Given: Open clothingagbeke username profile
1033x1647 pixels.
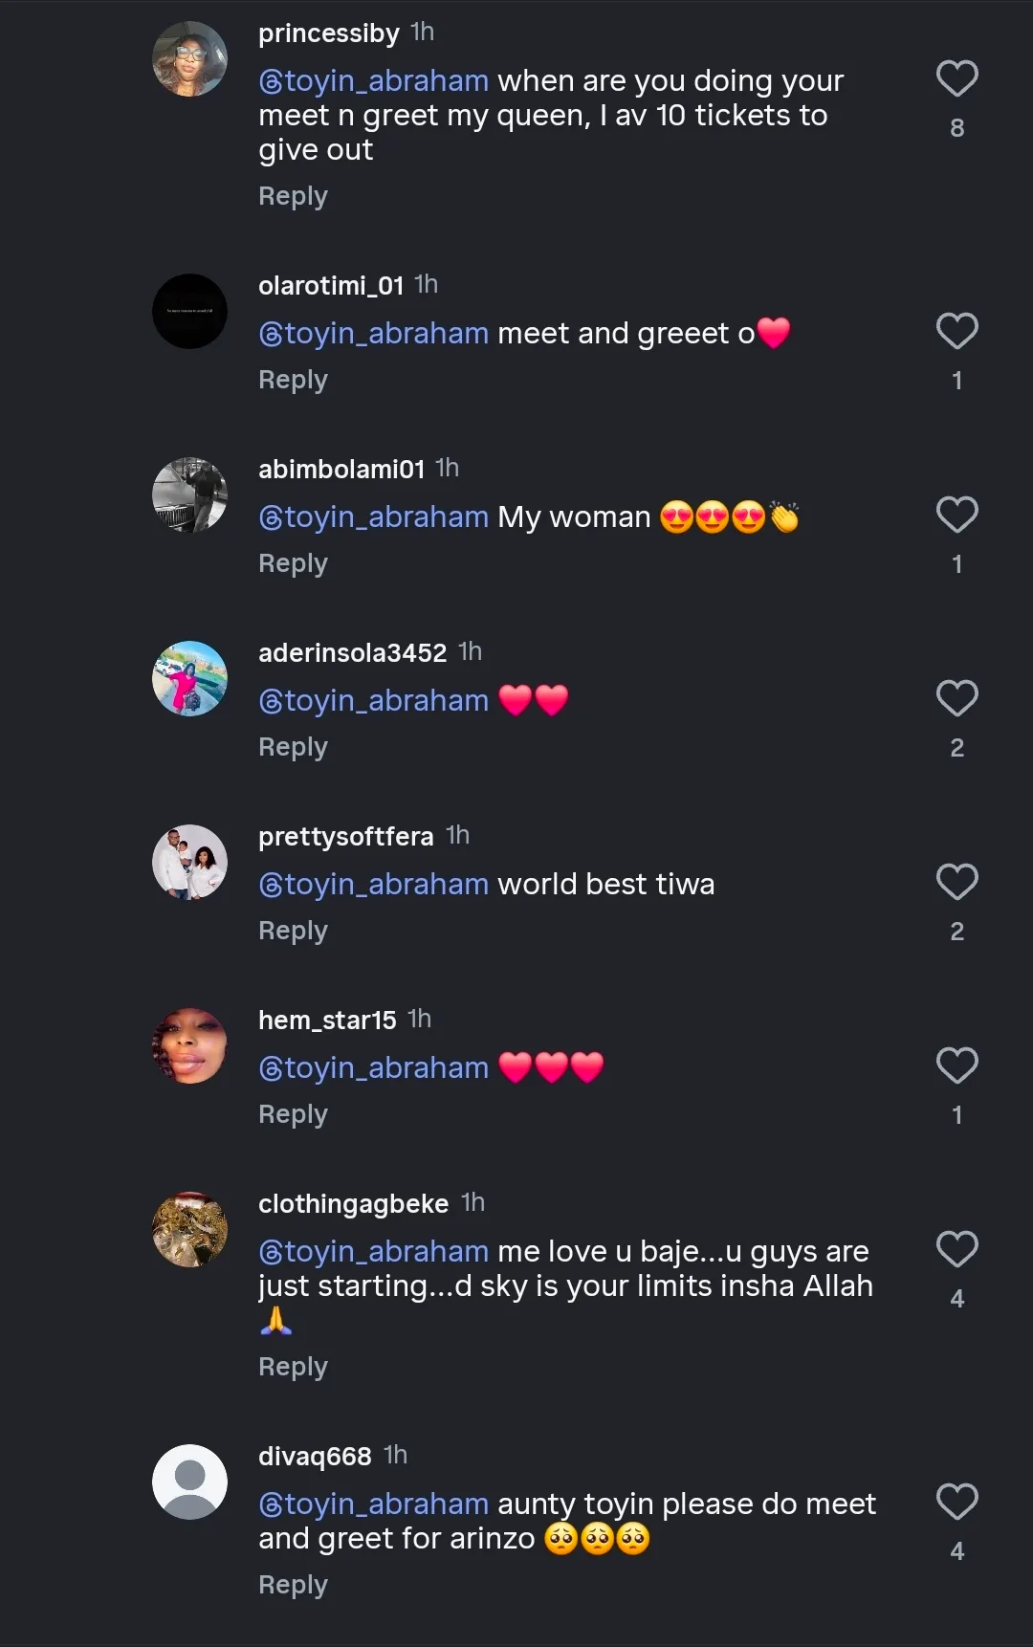Looking at the screenshot, I should click(353, 1204).
